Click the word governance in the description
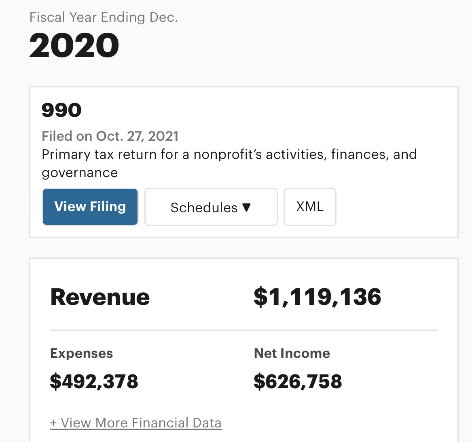 pyautogui.click(x=80, y=173)
